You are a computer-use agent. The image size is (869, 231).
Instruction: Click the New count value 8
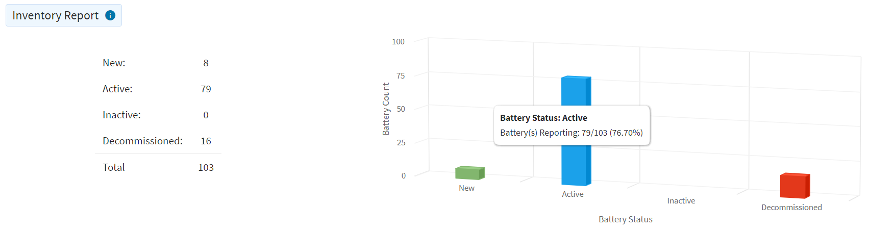[206, 63]
